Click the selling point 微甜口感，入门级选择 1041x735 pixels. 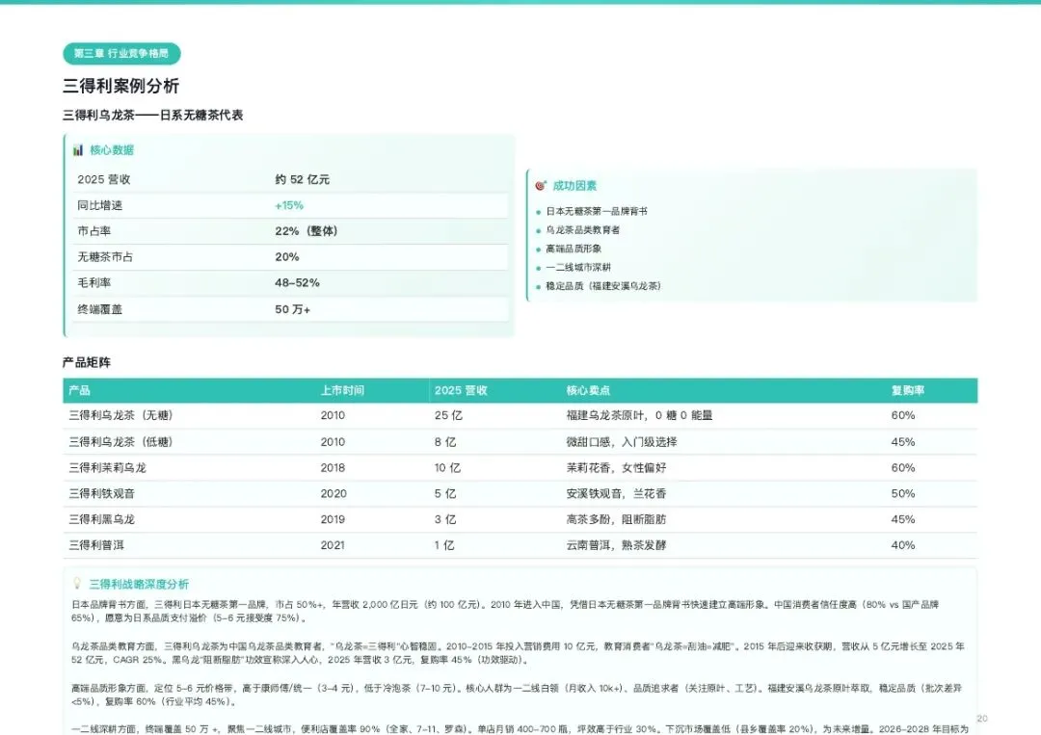[x=622, y=442]
